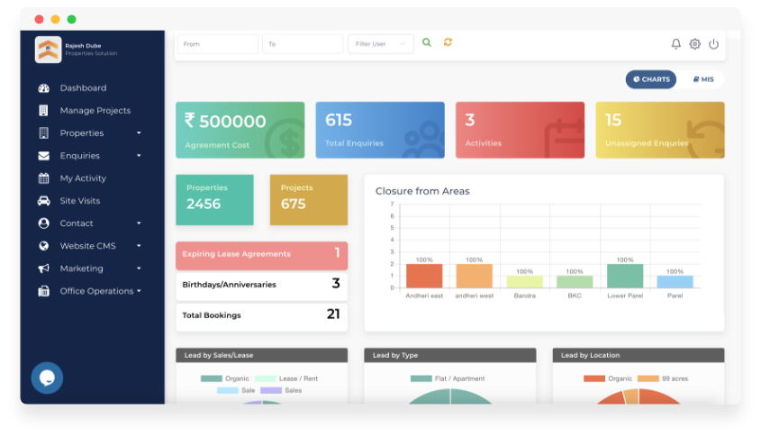Open the Dashboard menu item
Screen dimensions: 761x437
[x=83, y=88]
